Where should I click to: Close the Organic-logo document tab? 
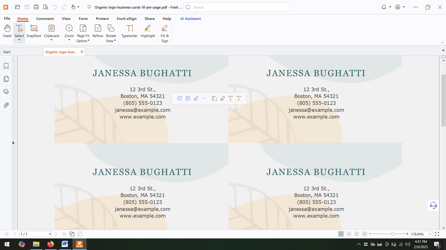(x=82, y=52)
